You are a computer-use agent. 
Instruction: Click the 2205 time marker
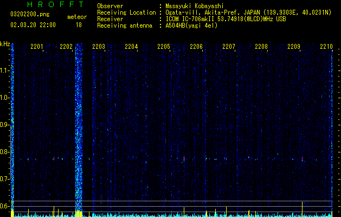[x=164, y=47]
